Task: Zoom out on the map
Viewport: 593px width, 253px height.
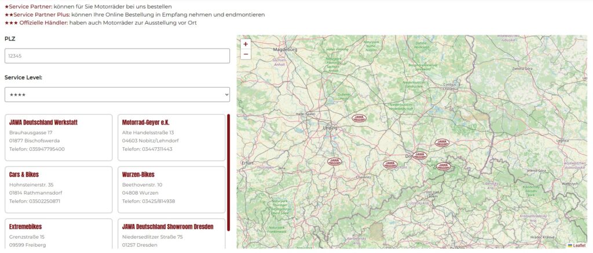Action: pos(246,54)
